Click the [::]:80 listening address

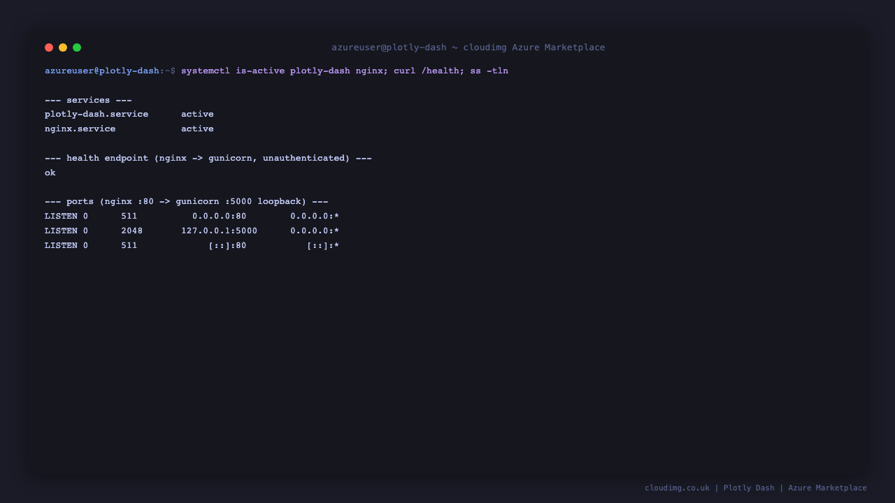click(x=227, y=245)
